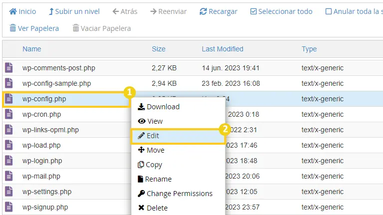Screen dimensions: 383x215
Task: Click Subir un nivel button
Action: point(74,11)
